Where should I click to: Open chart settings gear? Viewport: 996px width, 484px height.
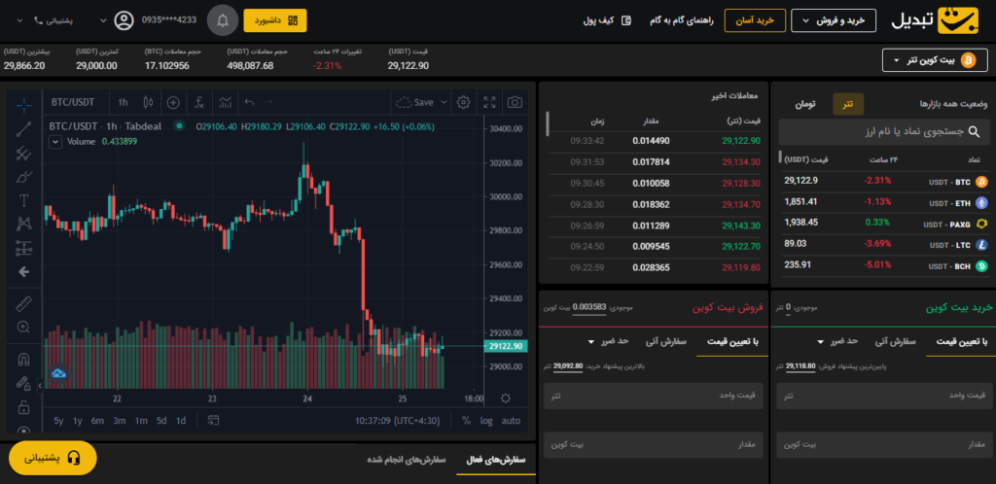click(464, 102)
